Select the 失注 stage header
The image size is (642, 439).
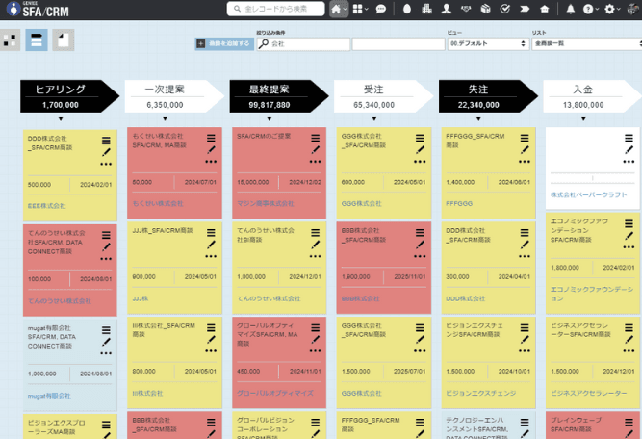(x=488, y=96)
